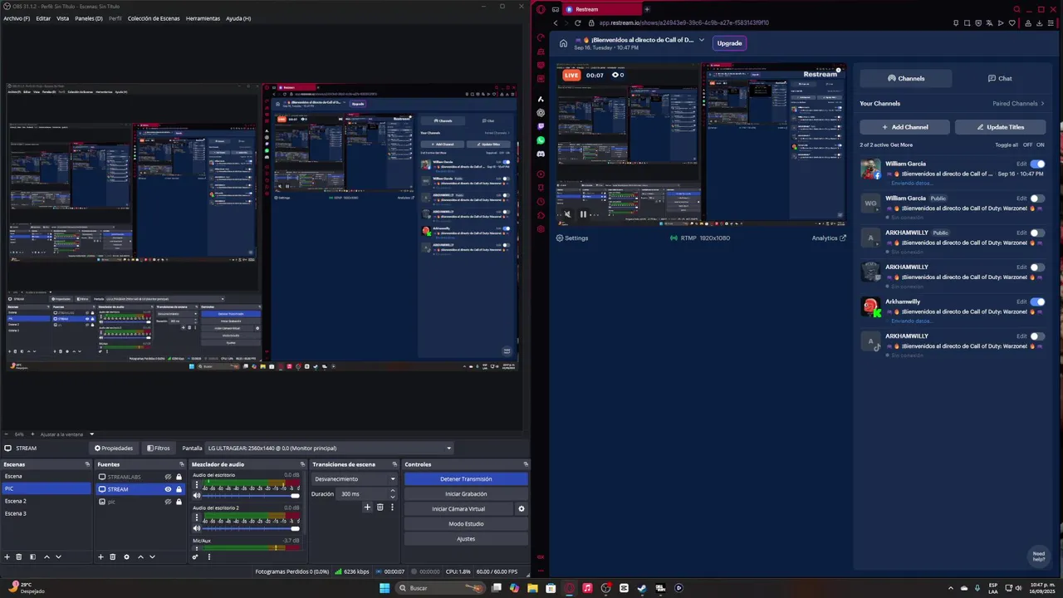1063x598 pixels.
Task: Increase transition Duración with up arrow
Action: 393,491
